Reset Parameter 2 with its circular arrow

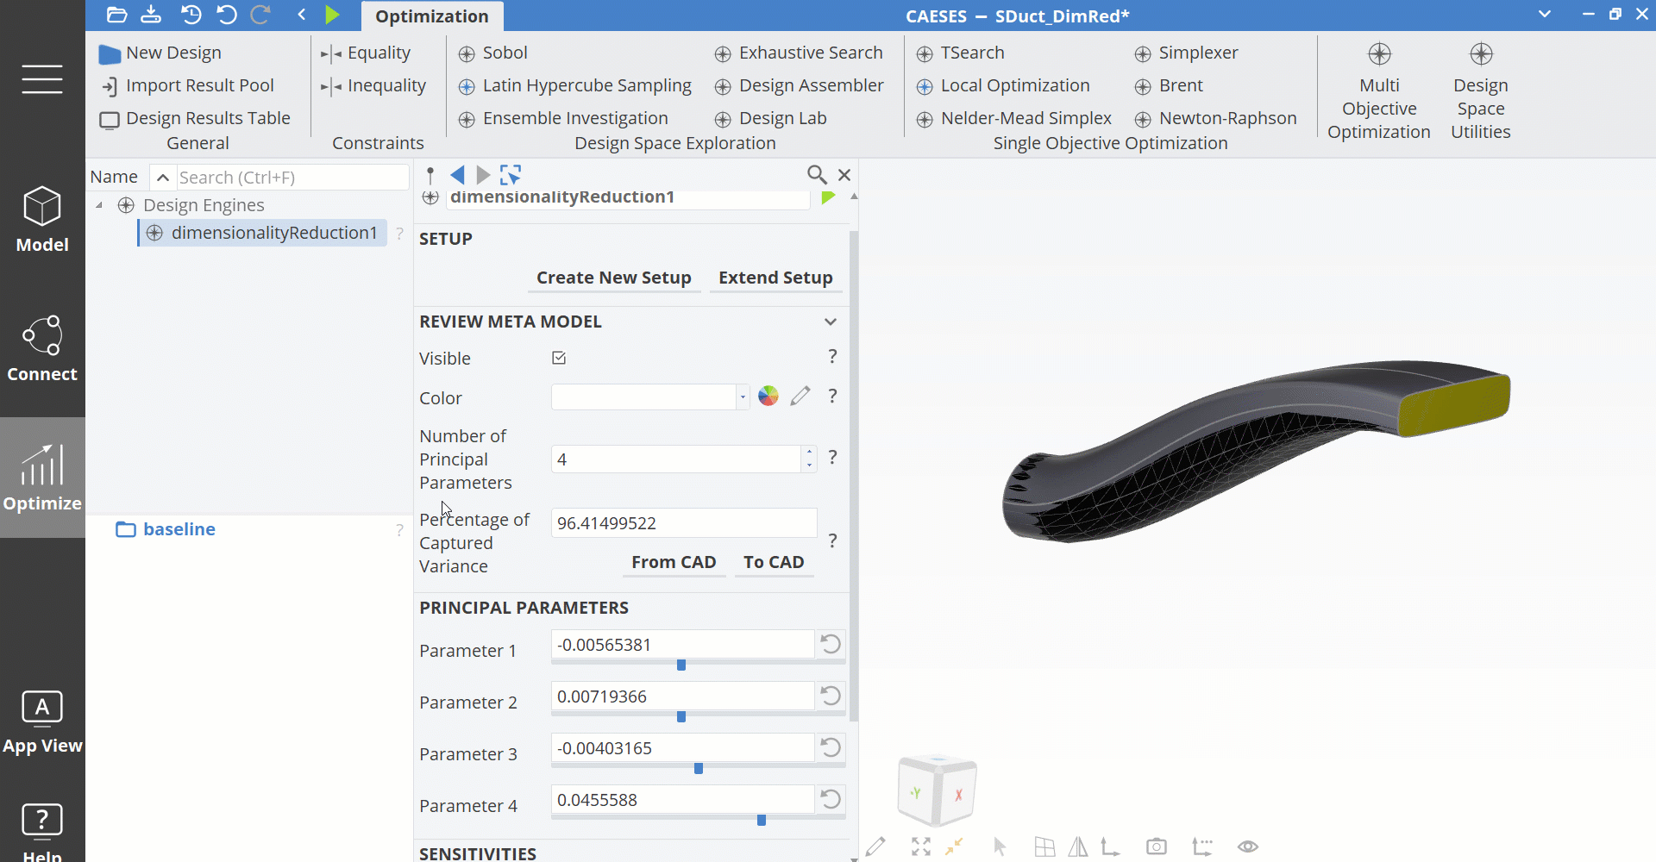[x=831, y=696]
